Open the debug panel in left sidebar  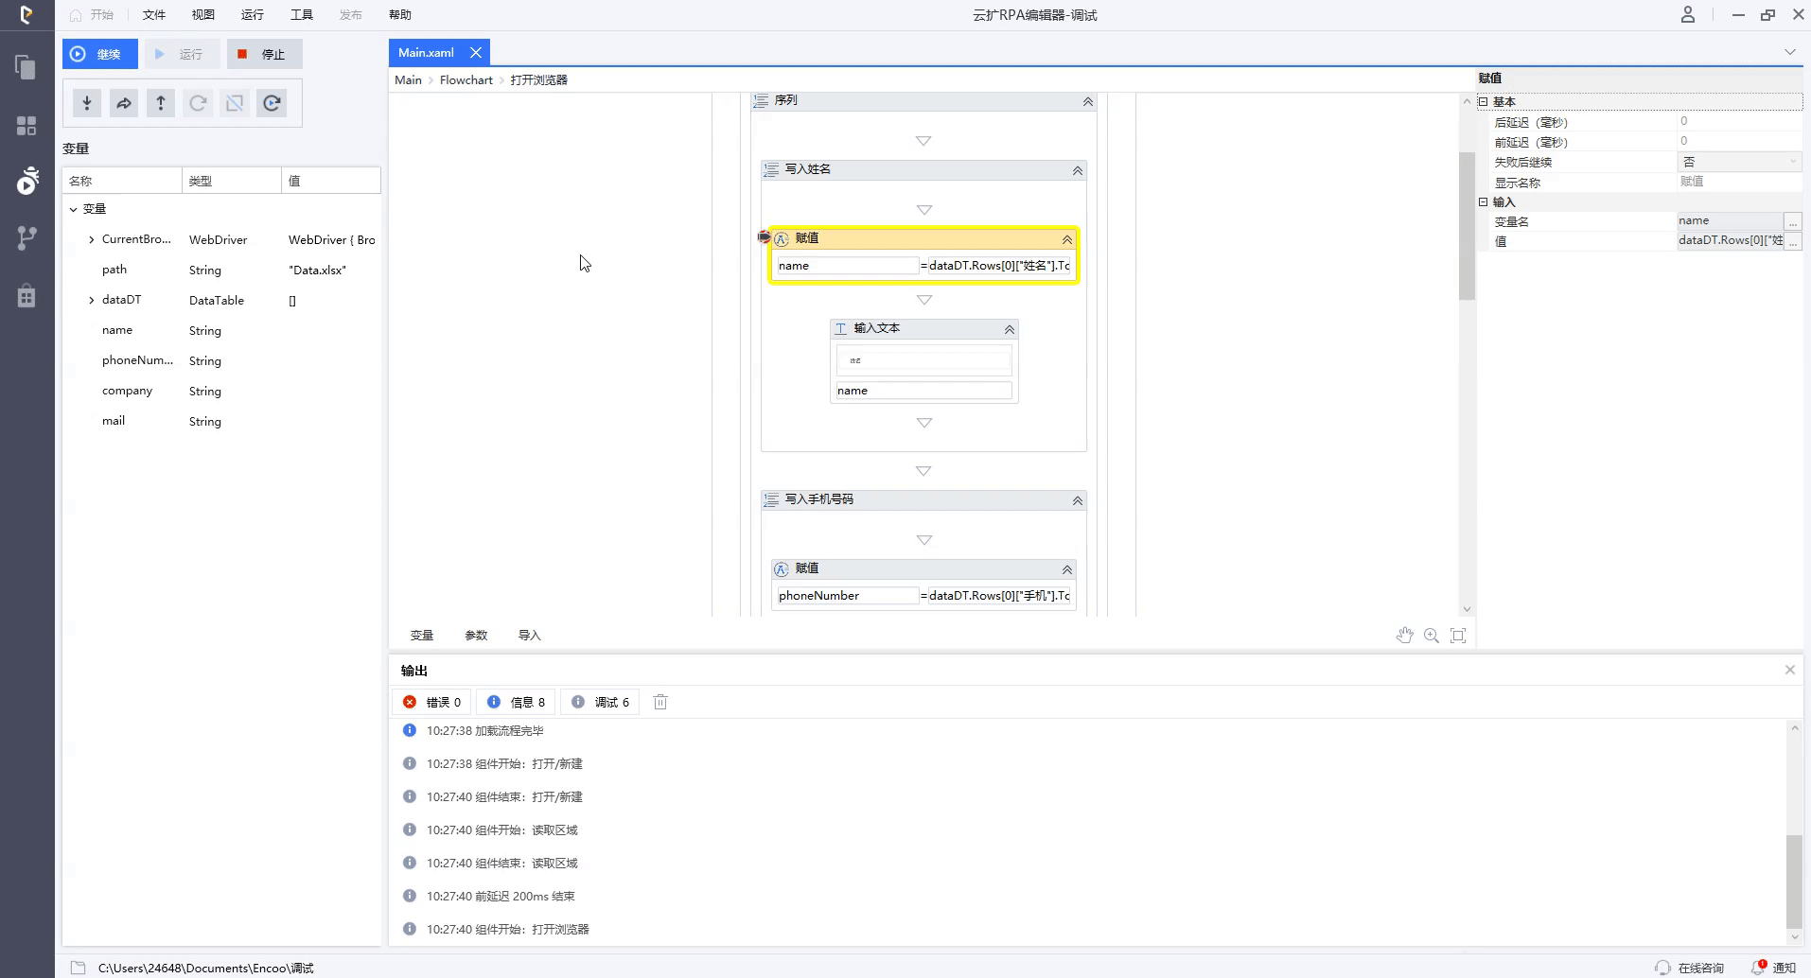point(26,181)
